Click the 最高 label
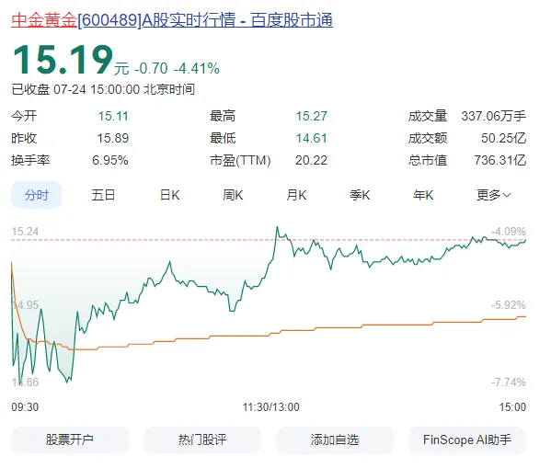This screenshot has height=468, width=551. tap(223, 116)
